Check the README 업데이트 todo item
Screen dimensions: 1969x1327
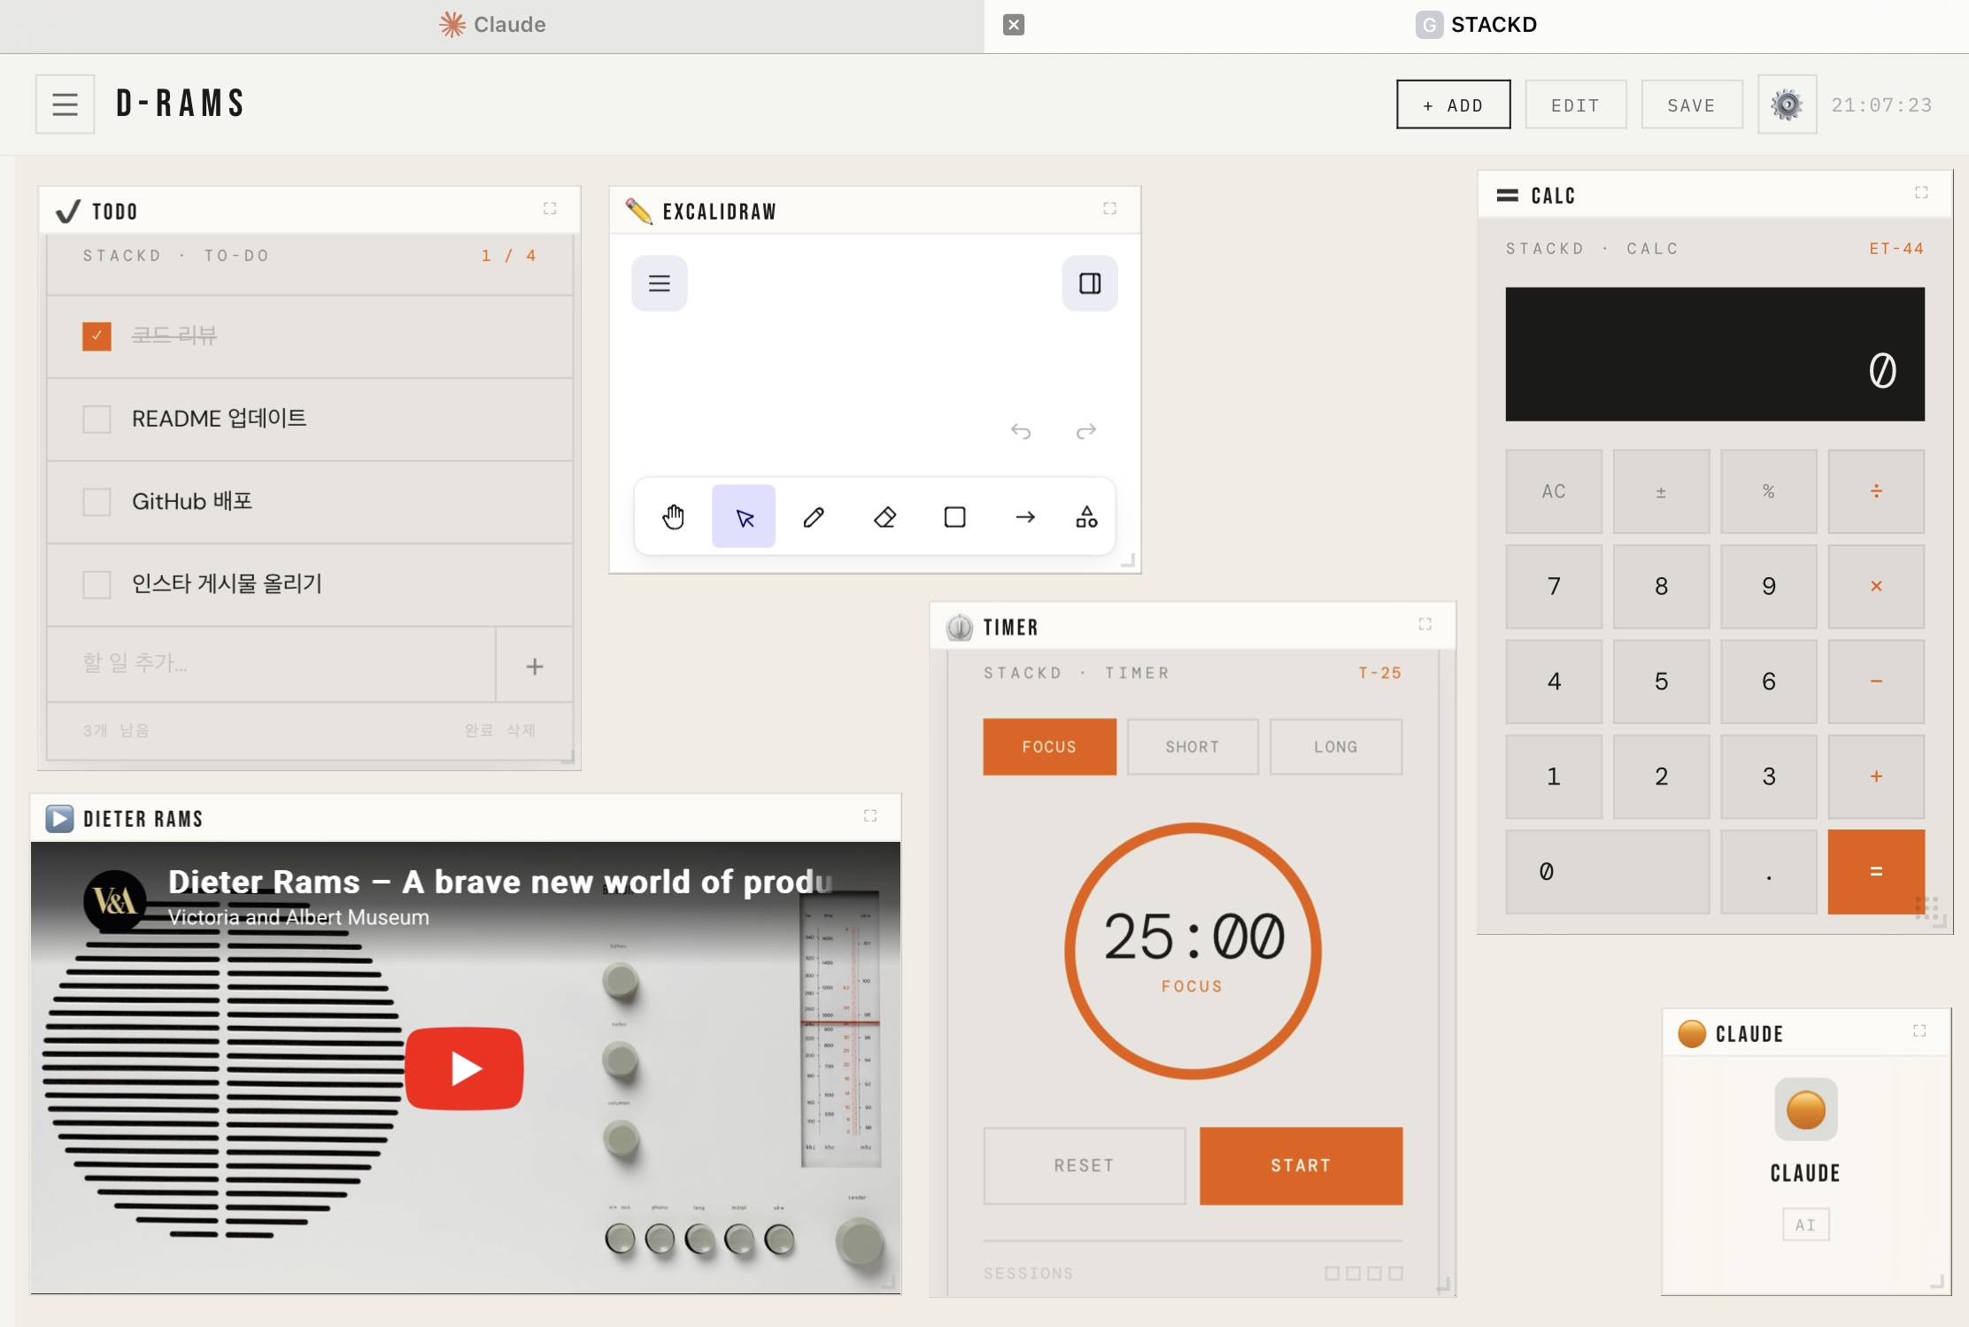(97, 419)
